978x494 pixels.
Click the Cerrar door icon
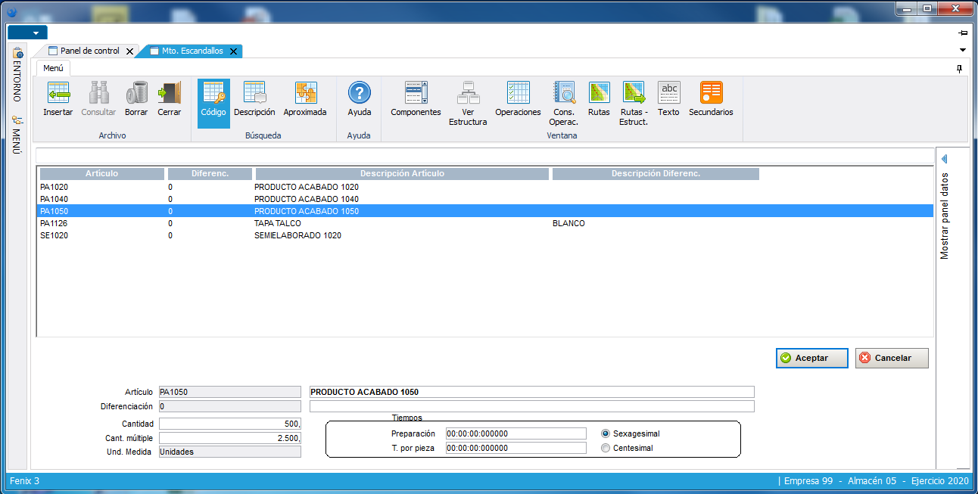(x=169, y=94)
